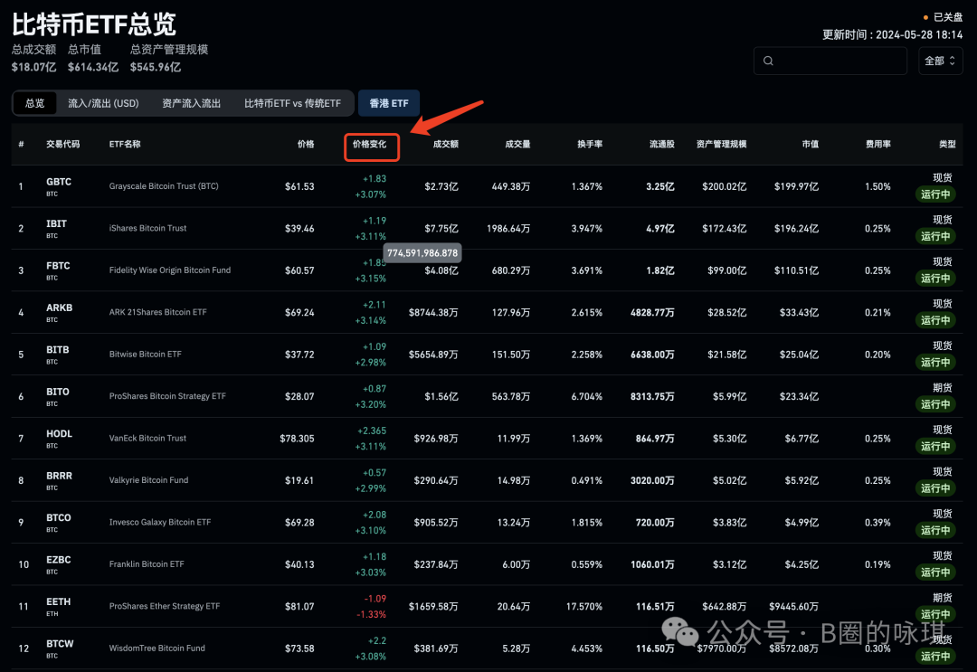
Task: Click Invesco Galaxy Bitcoin ETF name
Action: click(160, 523)
